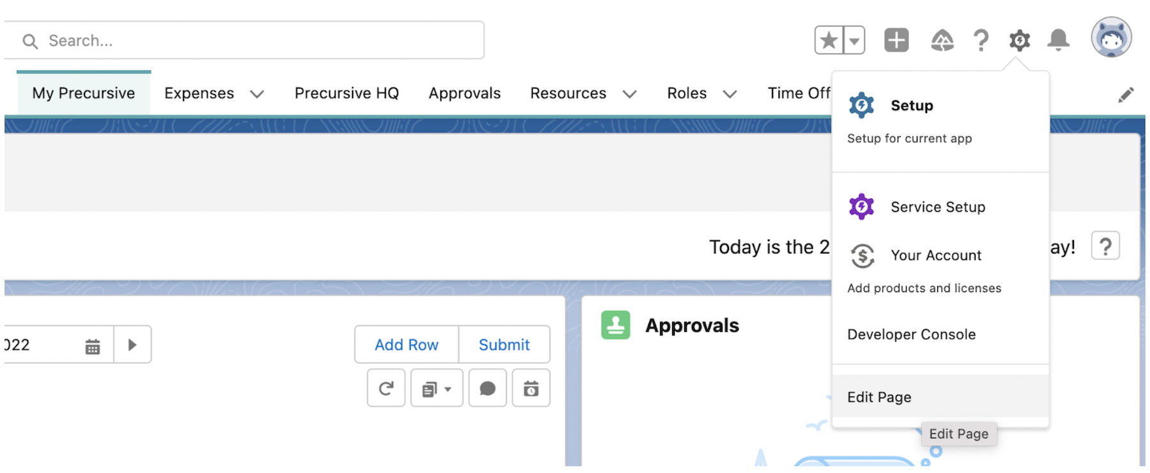Click into the Search field
The height and width of the screenshot is (473, 1150).
(x=244, y=40)
